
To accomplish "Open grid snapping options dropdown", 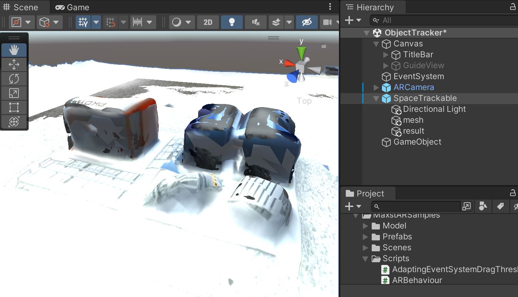I will [x=123, y=22].
